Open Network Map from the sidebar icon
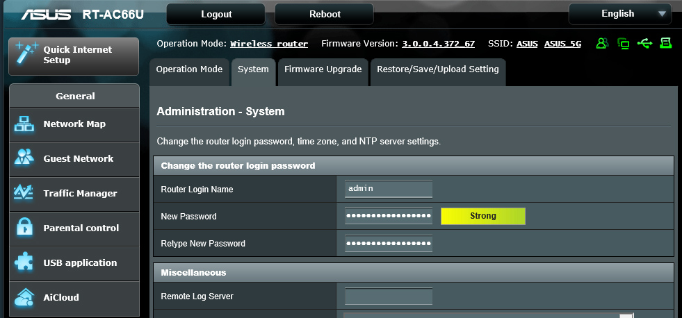Image resolution: width=682 pixels, height=318 pixels. point(24,124)
